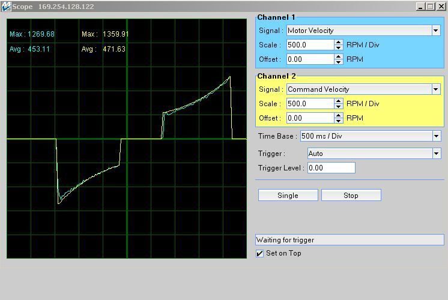Click the Channel 2 group label

point(276,76)
